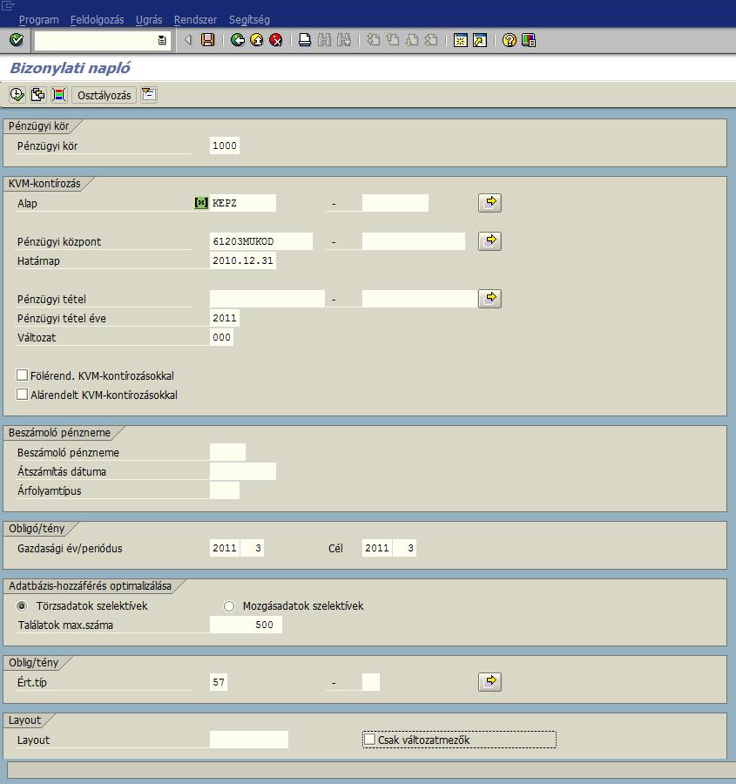Click the Pénzügyi központ upper-limit field
This screenshot has height=784, width=736.
click(x=414, y=241)
